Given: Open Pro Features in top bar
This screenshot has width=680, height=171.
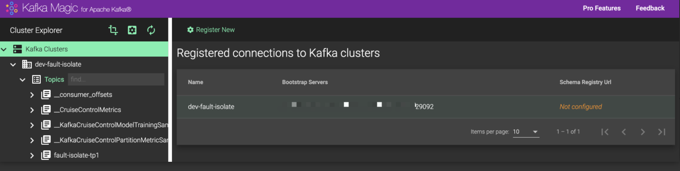Looking at the screenshot, I should 601,8.
